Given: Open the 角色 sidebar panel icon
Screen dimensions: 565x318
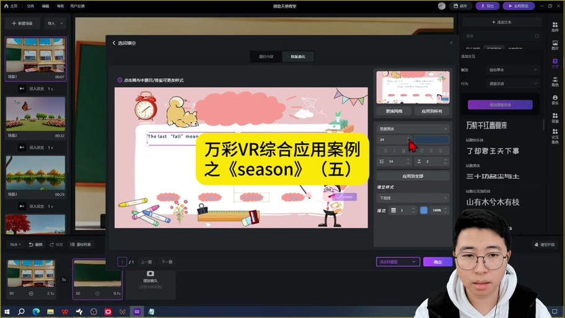Looking at the screenshot, I should tap(555, 82).
